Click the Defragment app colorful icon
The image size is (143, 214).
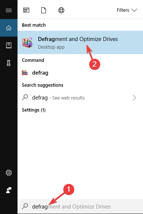coord(28,42)
